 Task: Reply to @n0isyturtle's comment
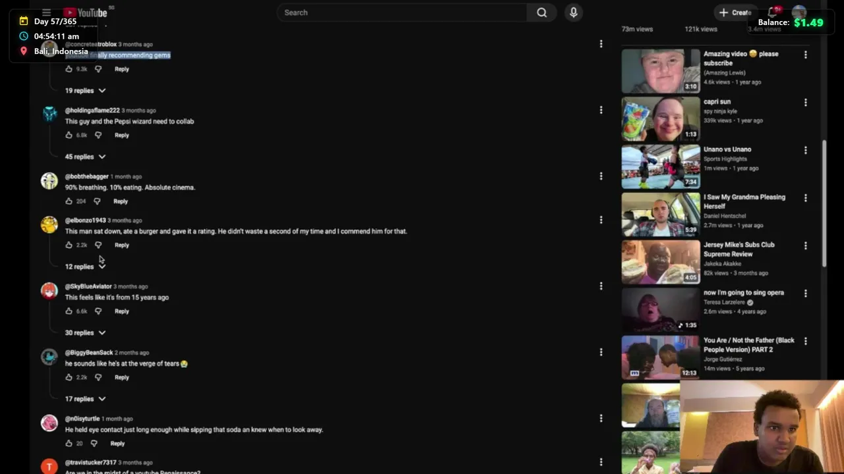click(x=117, y=444)
